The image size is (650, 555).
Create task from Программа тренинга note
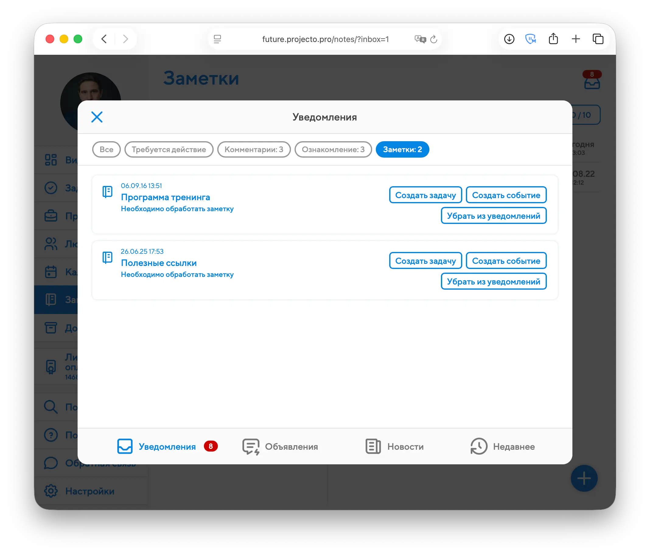tap(425, 195)
